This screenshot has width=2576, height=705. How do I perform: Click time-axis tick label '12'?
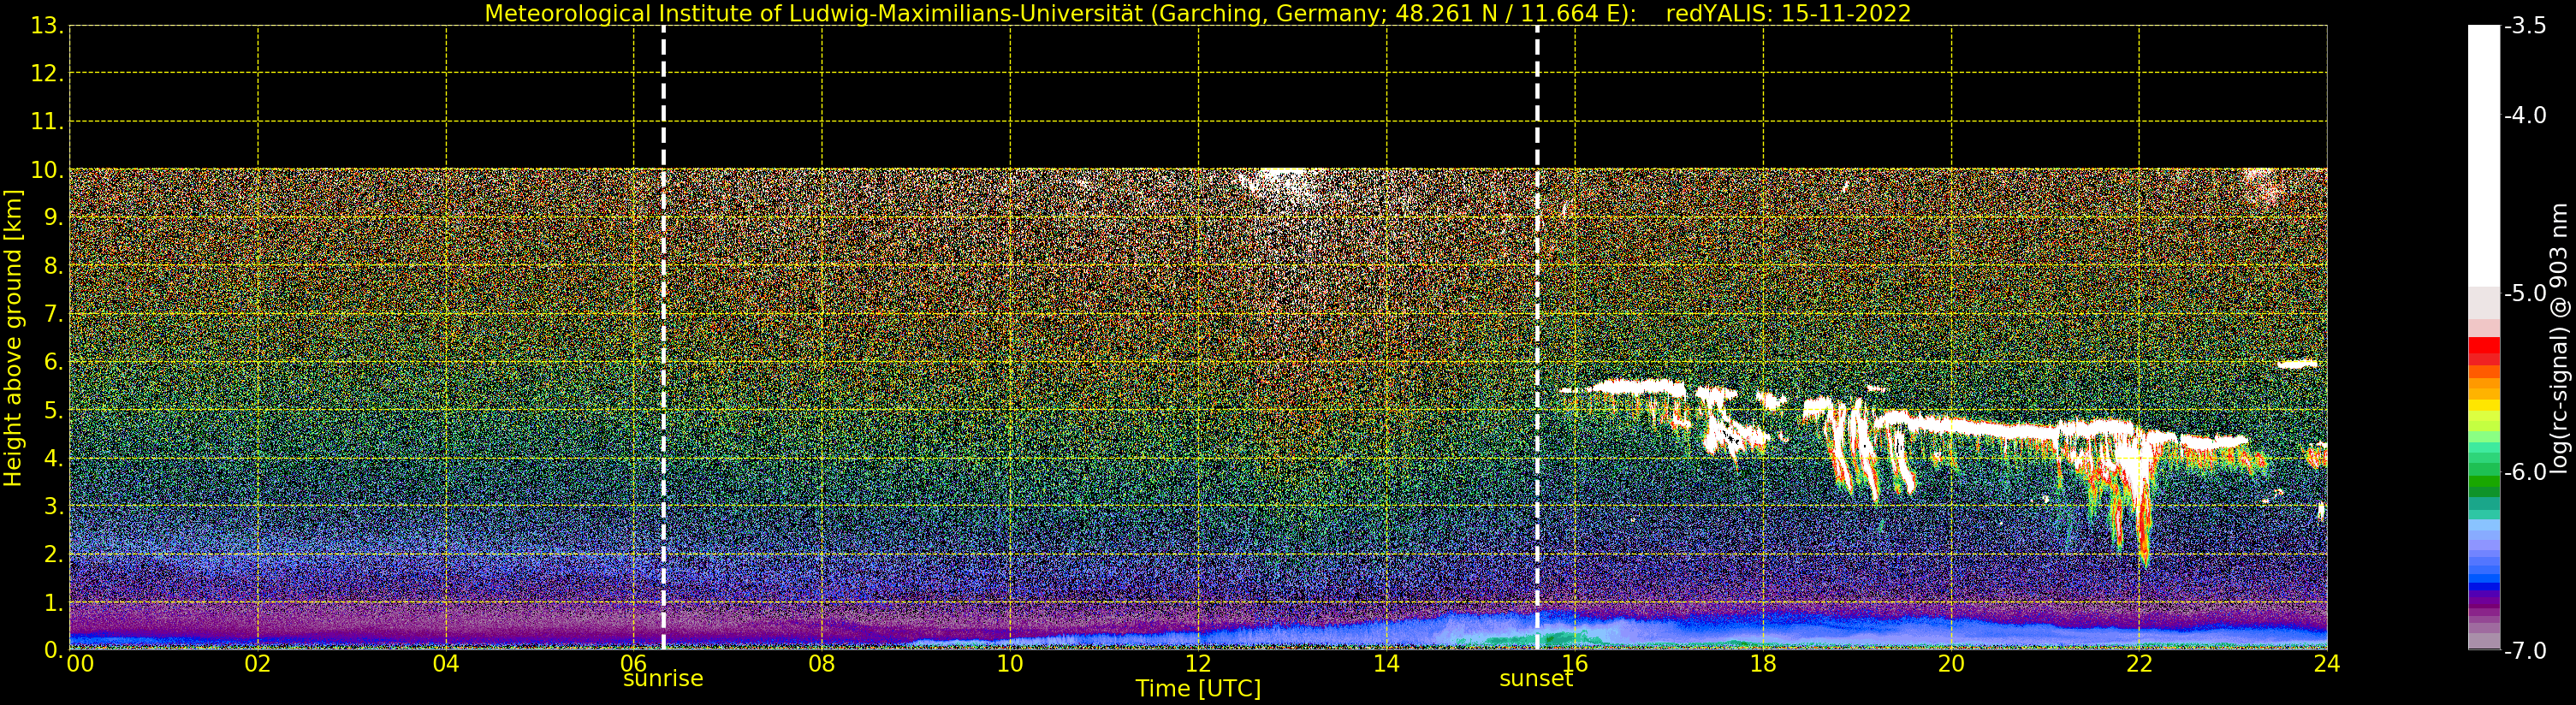[x=1198, y=664]
